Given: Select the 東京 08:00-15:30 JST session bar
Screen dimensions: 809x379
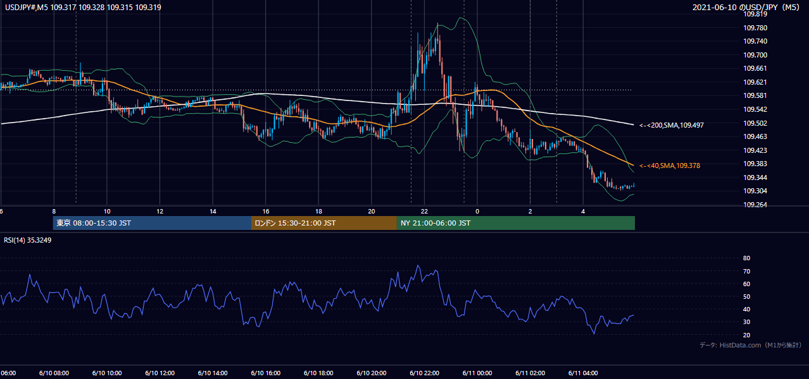Looking at the screenshot, I should coord(152,223).
